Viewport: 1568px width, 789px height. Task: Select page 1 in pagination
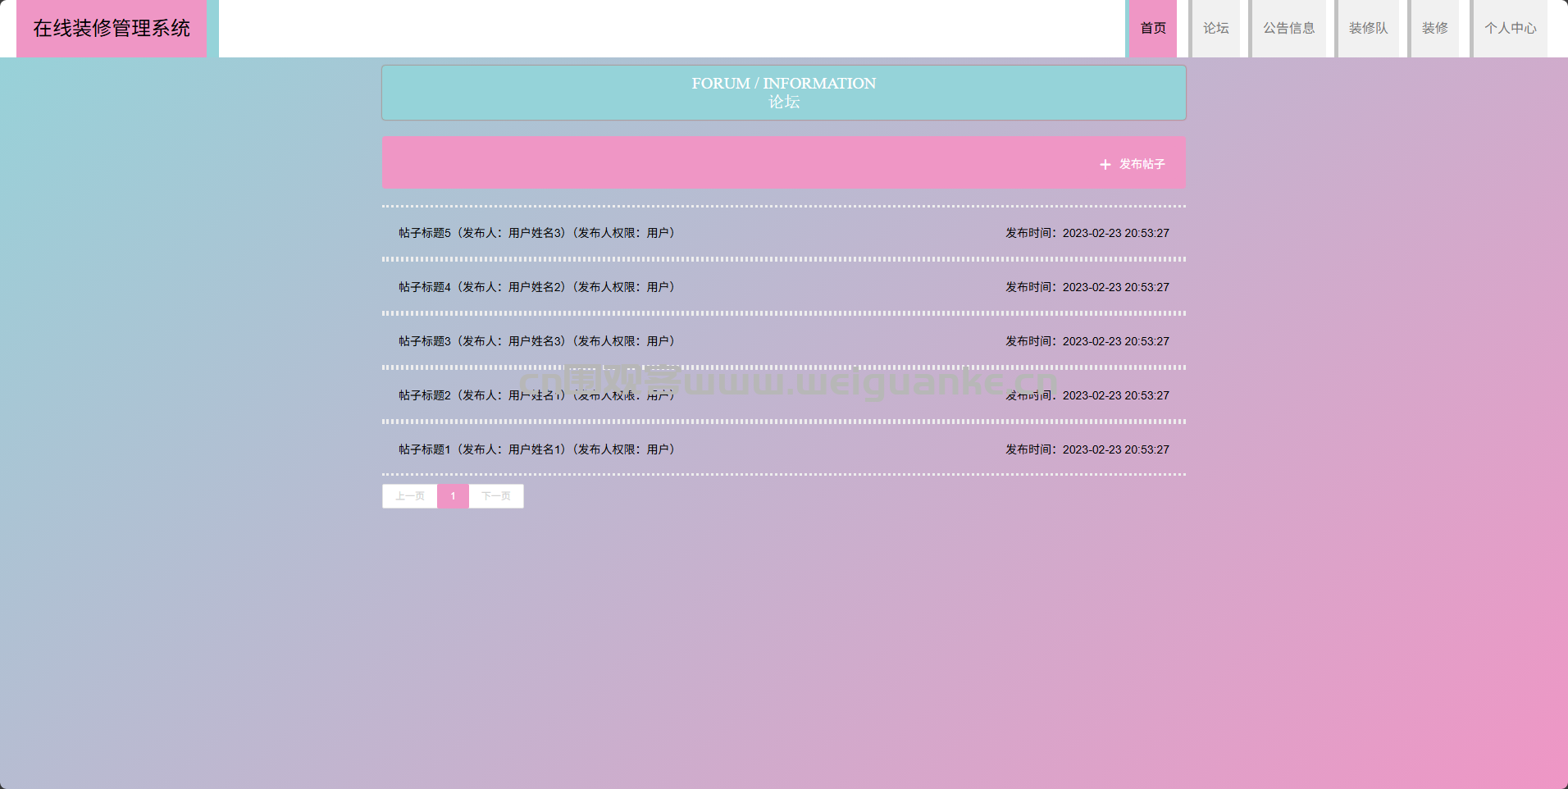pyautogui.click(x=453, y=496)
